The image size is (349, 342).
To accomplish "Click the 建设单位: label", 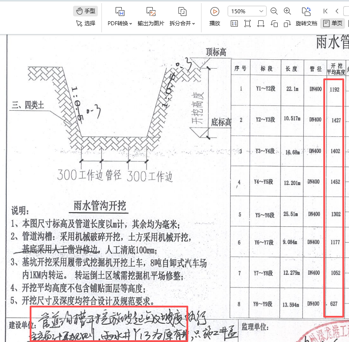I will pyautogui.click(x=22, y=325).
